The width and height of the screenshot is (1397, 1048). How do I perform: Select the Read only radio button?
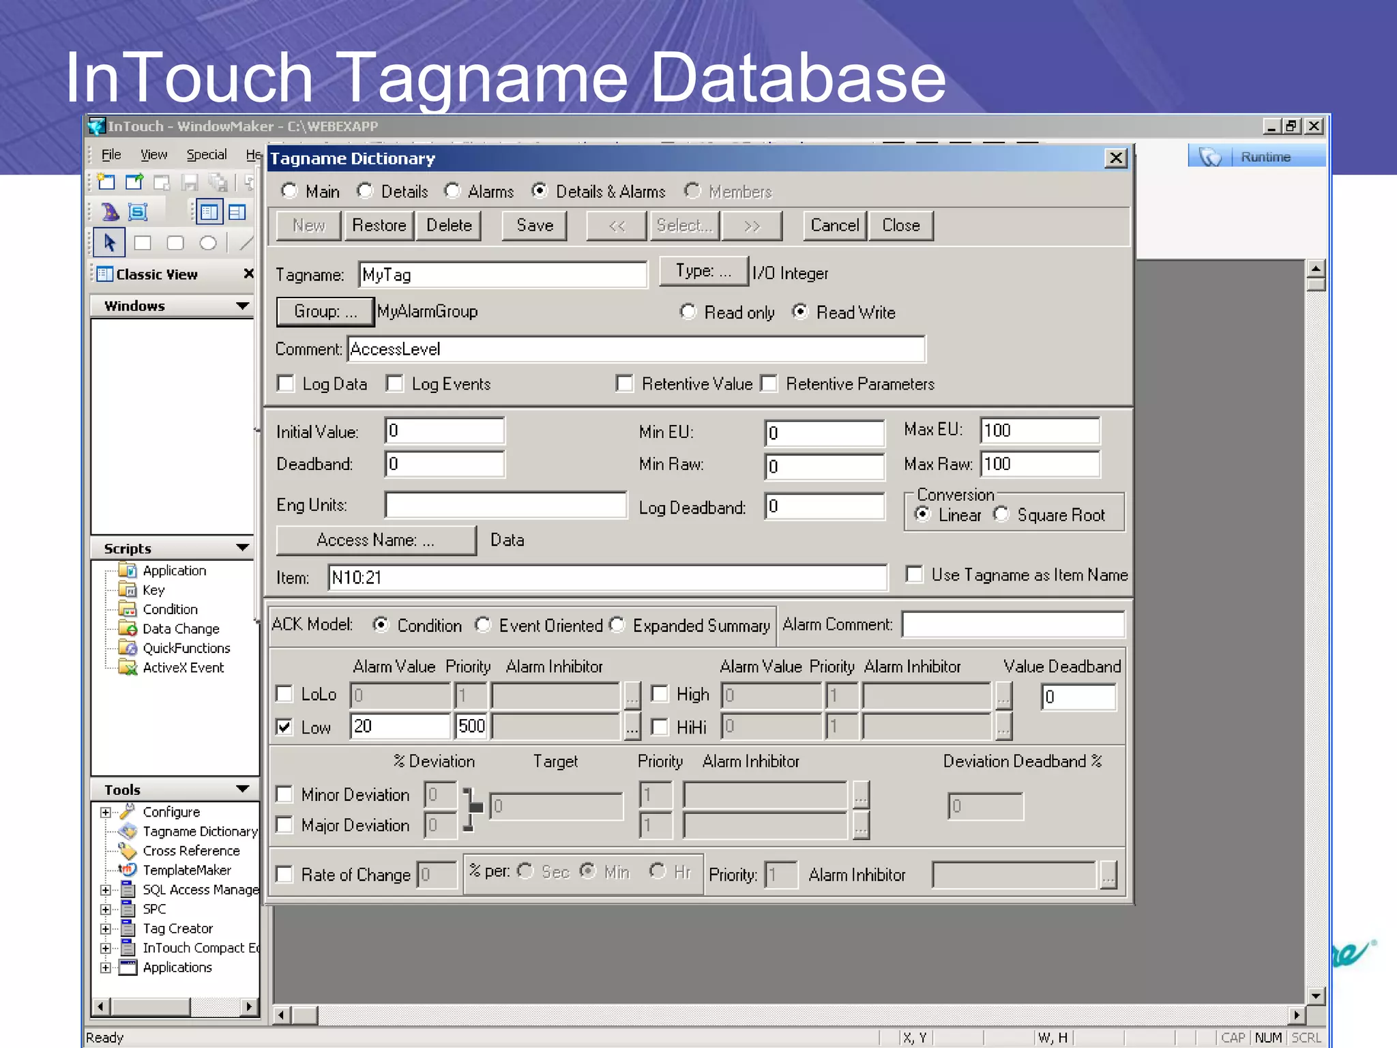[688, 312]
